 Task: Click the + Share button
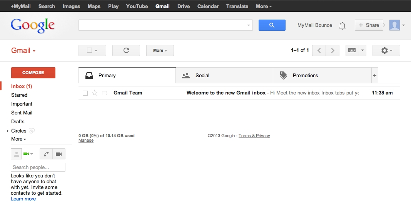369,25
